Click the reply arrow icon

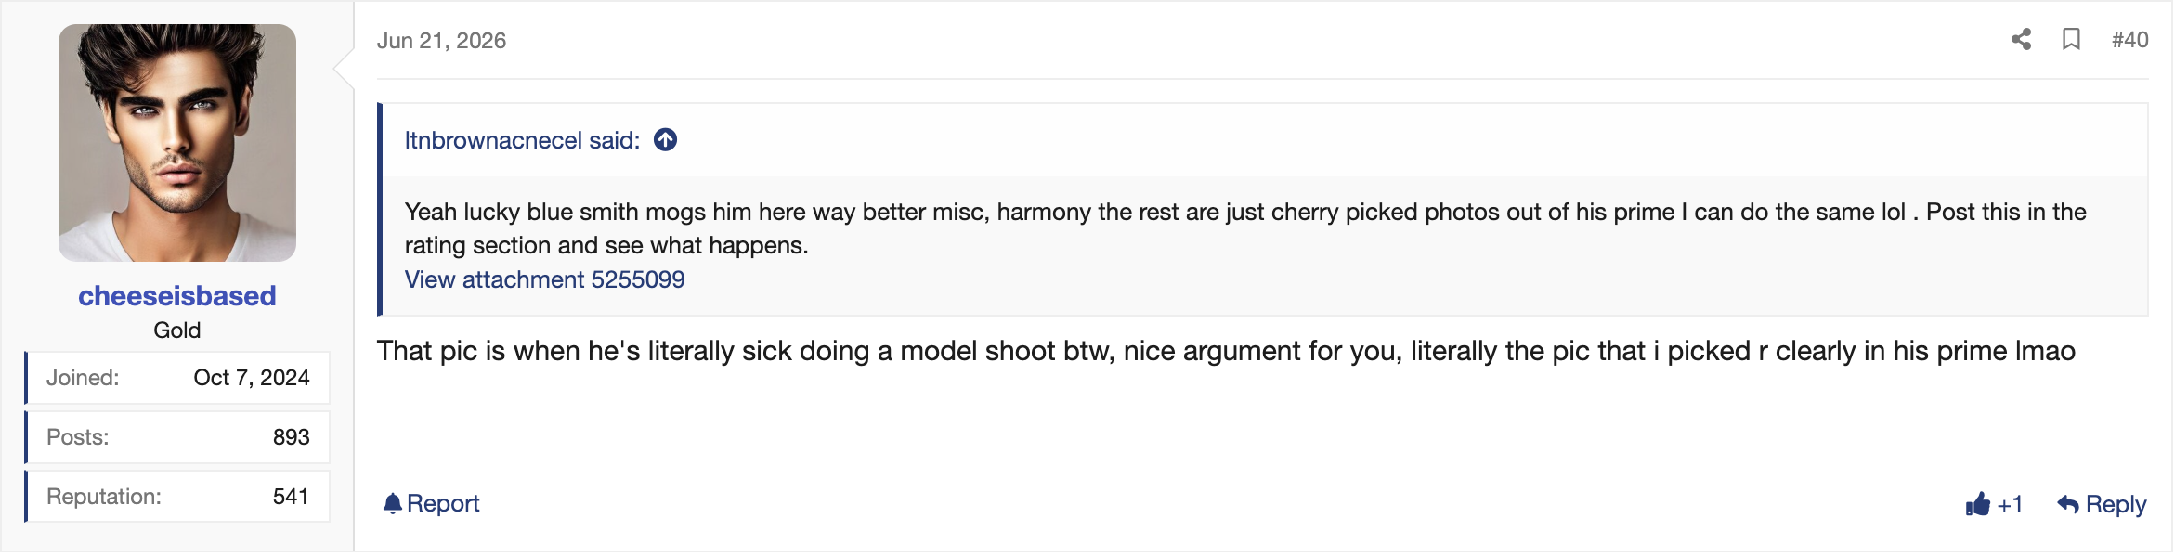pos(2067,504)
